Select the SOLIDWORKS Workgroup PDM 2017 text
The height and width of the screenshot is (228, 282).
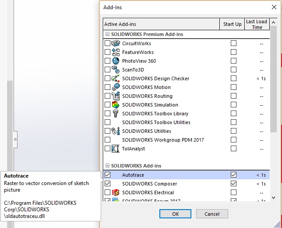coord(163,140)
